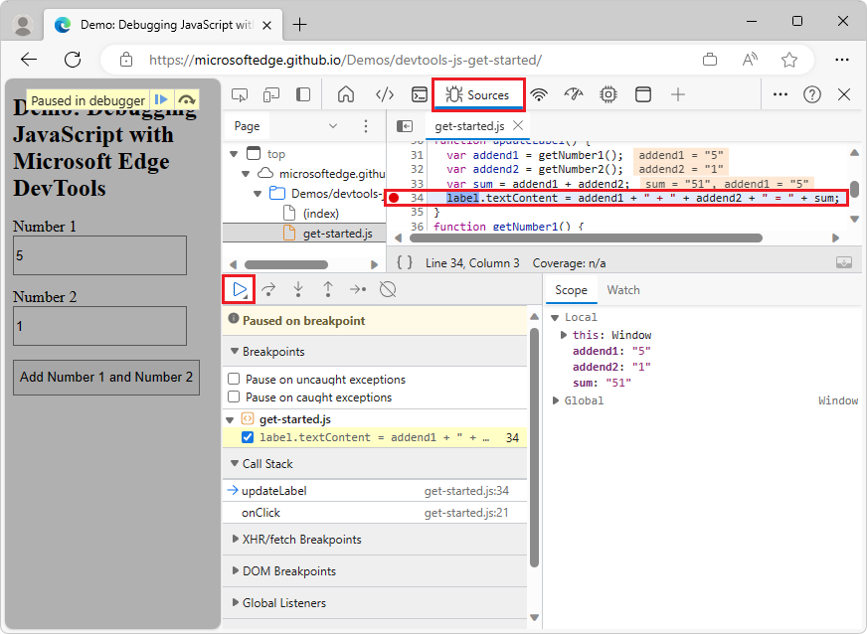This screenshot has height=634, width=867.
Task: Switch to the Watch tab
Action: coord(623,289)
